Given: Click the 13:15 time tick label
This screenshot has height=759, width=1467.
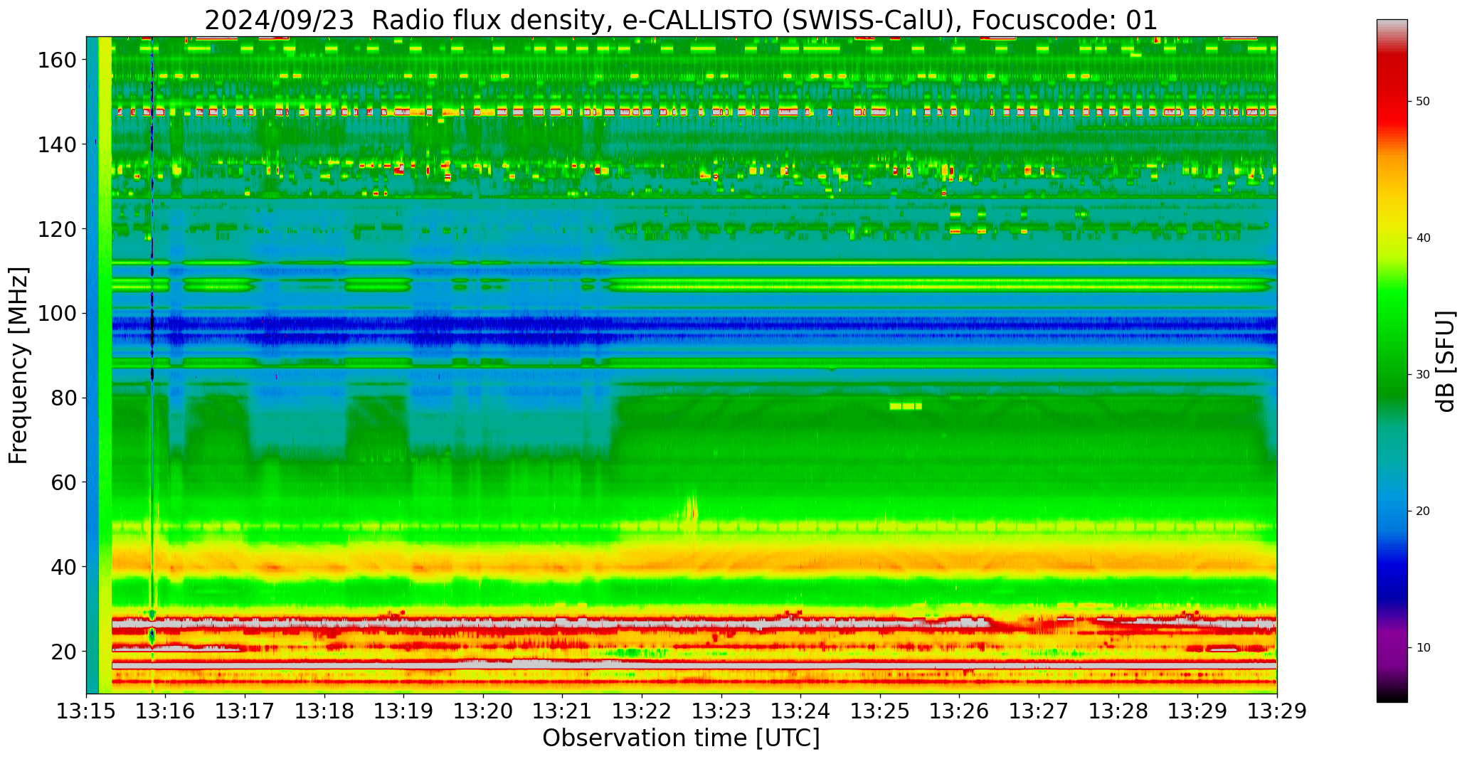Looking at the screenshot, I should point(87,711).
